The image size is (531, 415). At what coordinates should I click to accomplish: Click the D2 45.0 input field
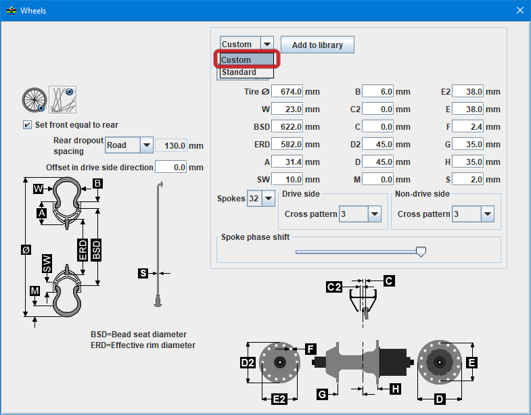tap(378, 145)
